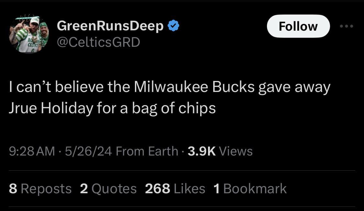Click the 9:28 AM timestamp
The height and width of the screenshot is (211, 364).
[x=32, y=151]
